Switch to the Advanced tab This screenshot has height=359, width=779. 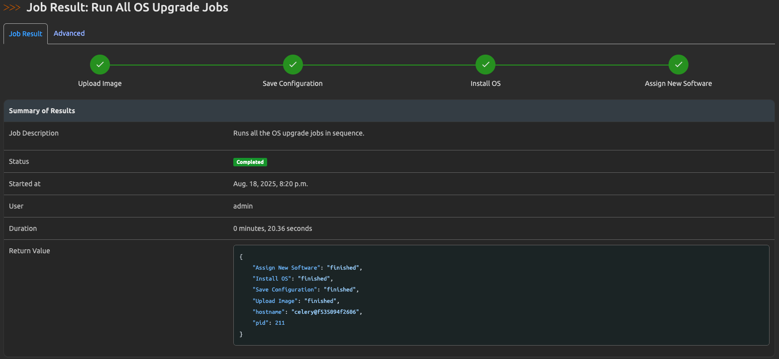69,33
